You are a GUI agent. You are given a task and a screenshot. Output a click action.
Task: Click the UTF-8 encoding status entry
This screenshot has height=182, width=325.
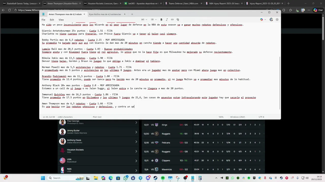point(261,117)
